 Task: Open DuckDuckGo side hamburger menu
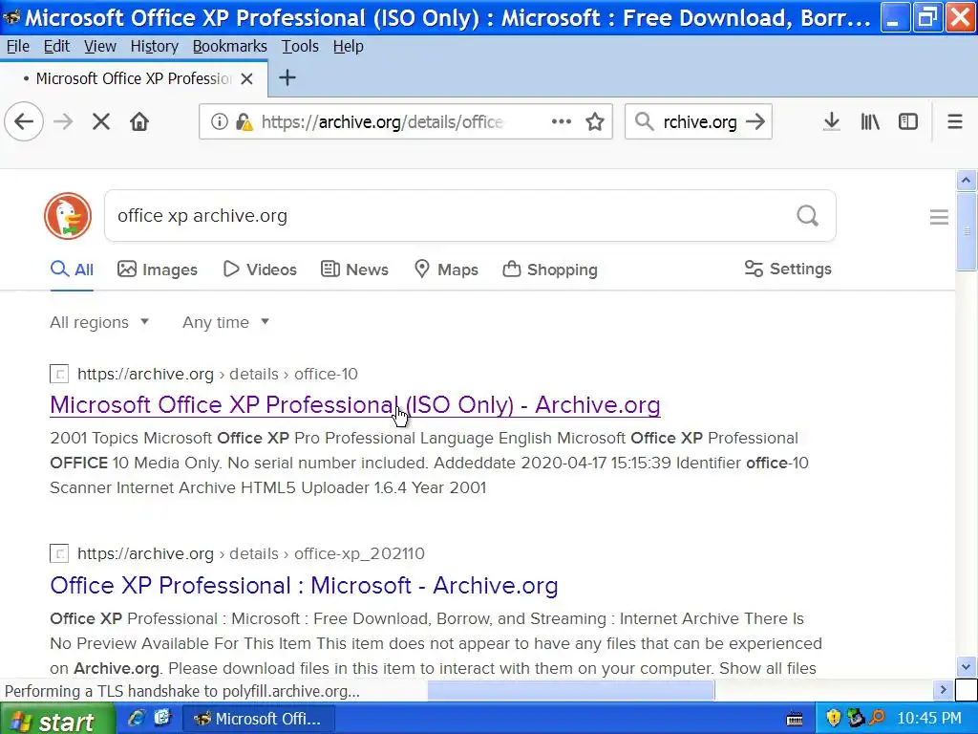coord(939,217)
